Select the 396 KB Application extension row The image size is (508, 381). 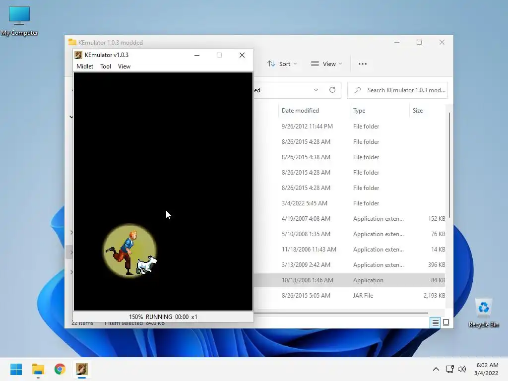pos(349,265)
